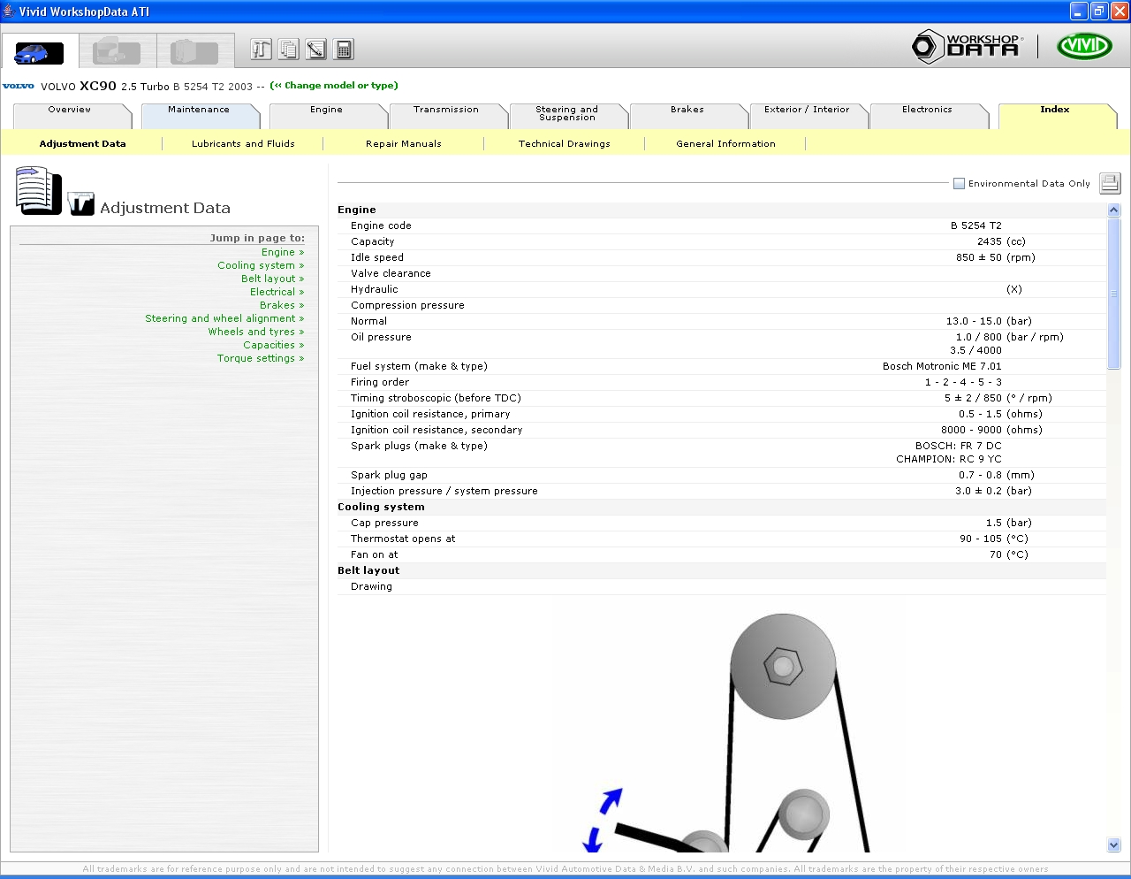Click the 'Cap pressure' row label
This screenshot has height=879, width=1131.
pos(384,523)
